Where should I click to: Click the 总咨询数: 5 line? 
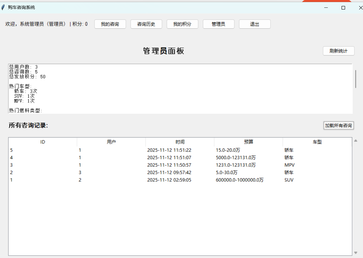pyautogui.click(x=23, y=72)
